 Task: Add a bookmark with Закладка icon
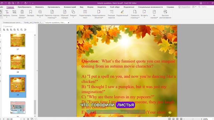point(30,12)
